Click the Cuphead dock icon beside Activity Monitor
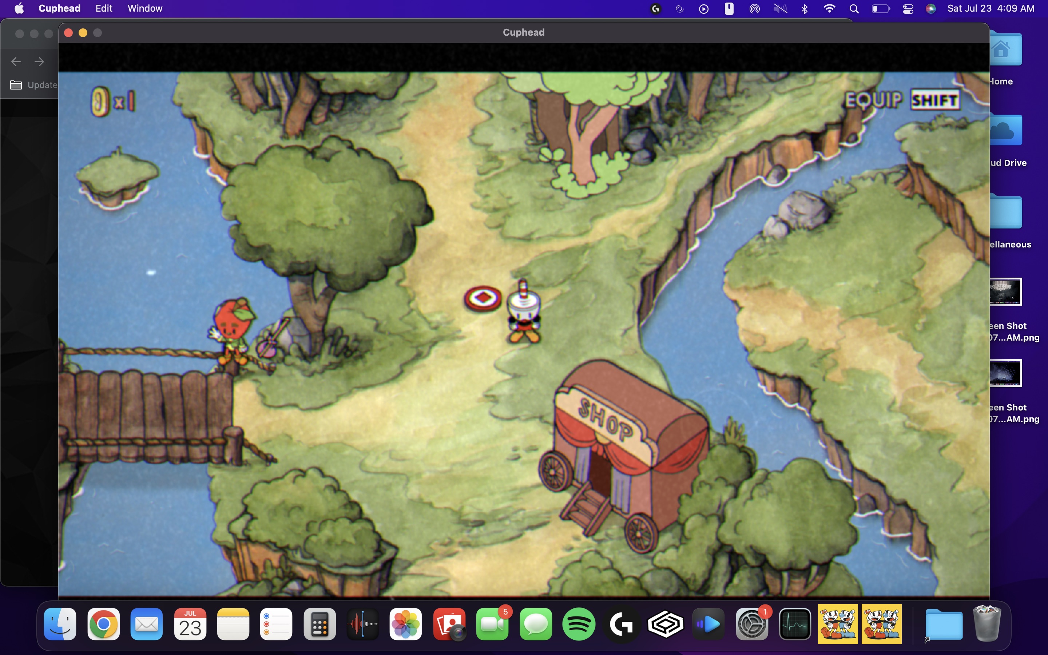This screenshot has height=655, width=1048. tap(838, 624)
